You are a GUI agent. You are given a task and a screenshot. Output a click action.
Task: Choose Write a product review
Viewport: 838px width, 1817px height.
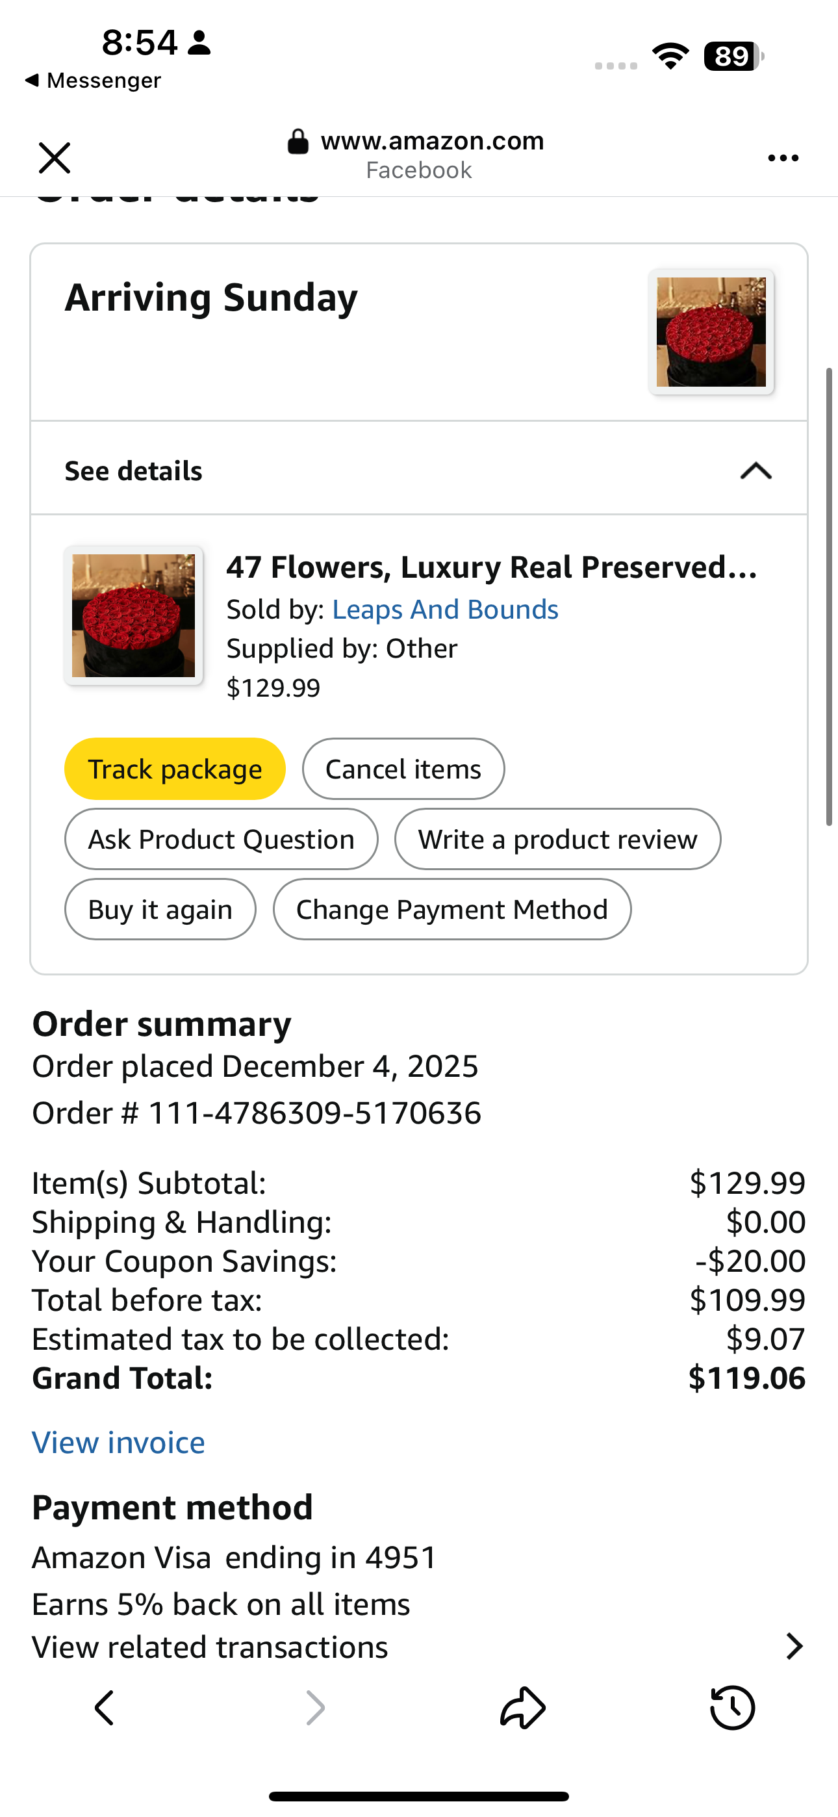coord(557,840)
